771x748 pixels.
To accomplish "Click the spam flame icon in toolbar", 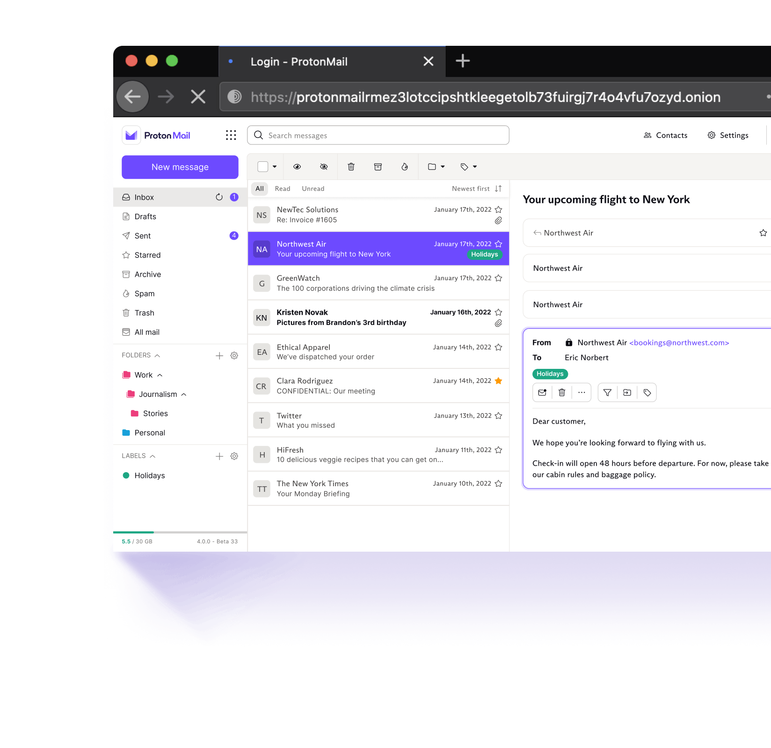I will pos(405,167).
